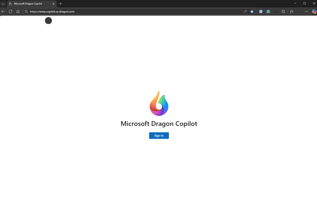
Task: Expand the tab actions dropdown
Action: [x=3, y=4]
